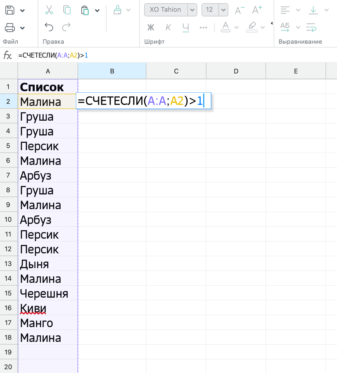Click cell A2 containing Малина
The width and height of the screenshot is (337, 373).
pos(48,102)
